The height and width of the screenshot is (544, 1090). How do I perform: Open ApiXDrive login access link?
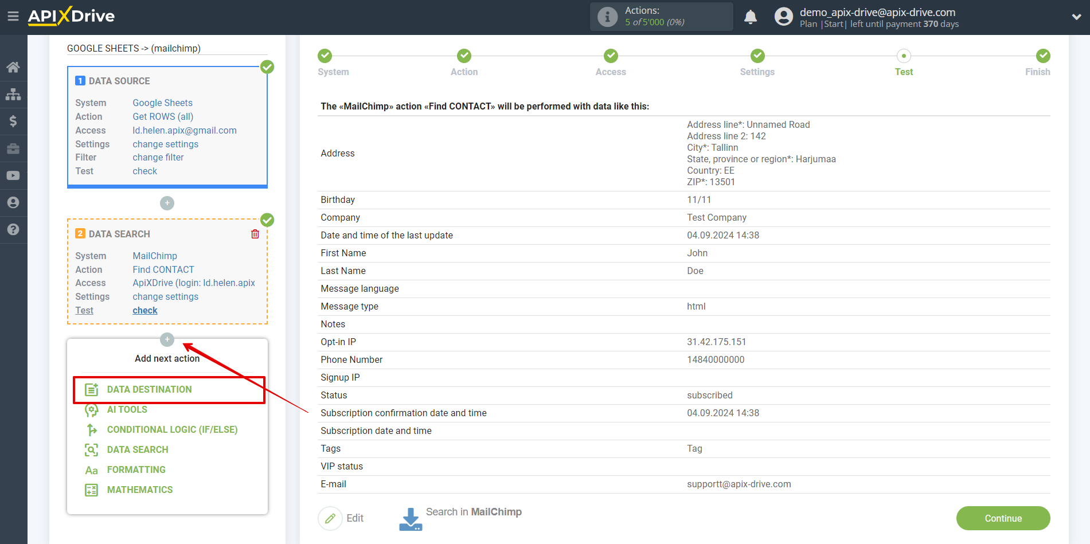(194, 283)
